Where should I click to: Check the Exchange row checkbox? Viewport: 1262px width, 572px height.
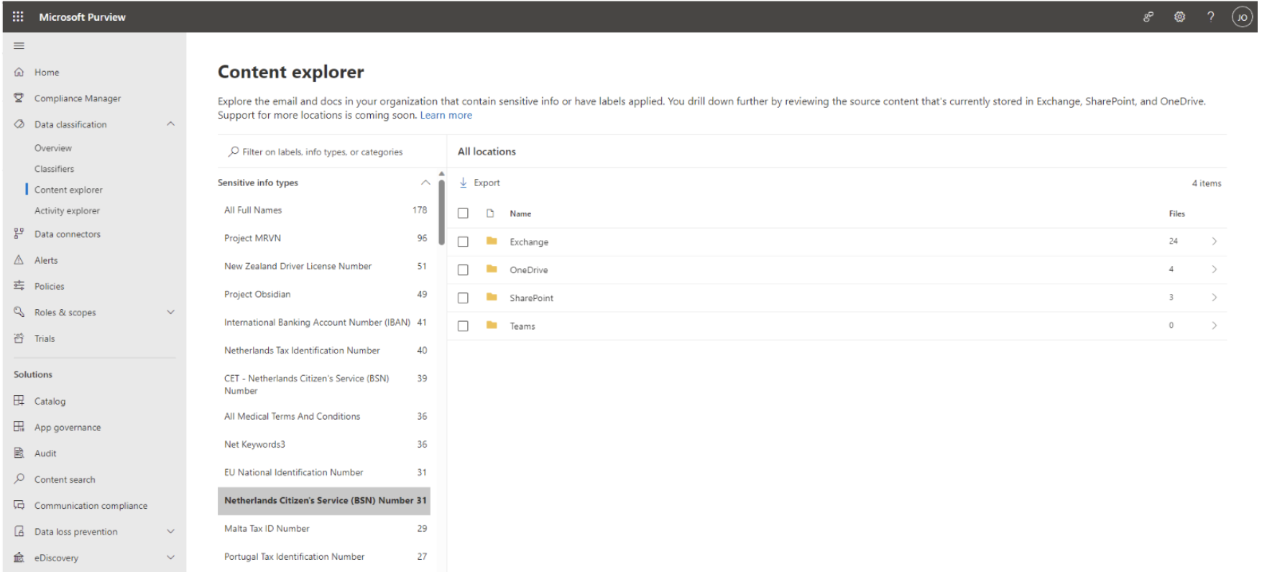(x=463, y=242)
